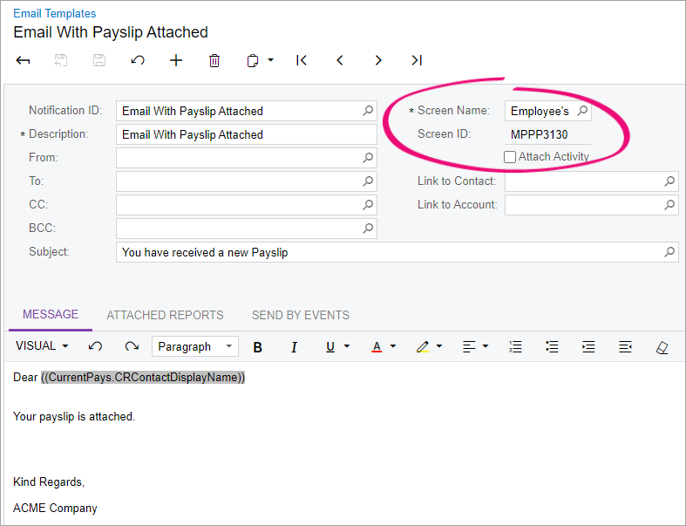Screen dimensions: 686x526
Task: Expand the VISUAL editor mode dropdown
Action: click(42, 346)
